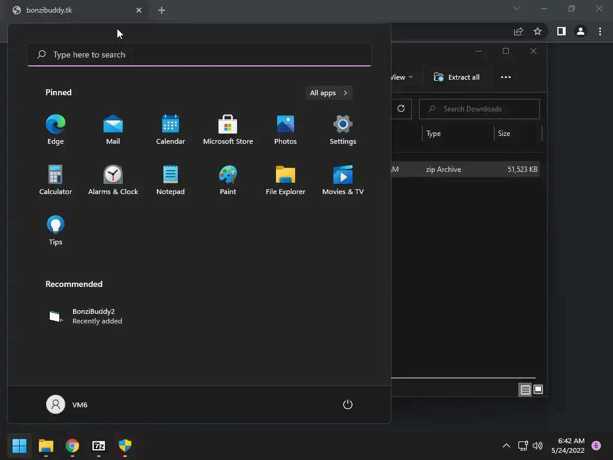Click the Search Downloads field
The image size is (613, 460).
pyautogui.click(x=480, y=109)
